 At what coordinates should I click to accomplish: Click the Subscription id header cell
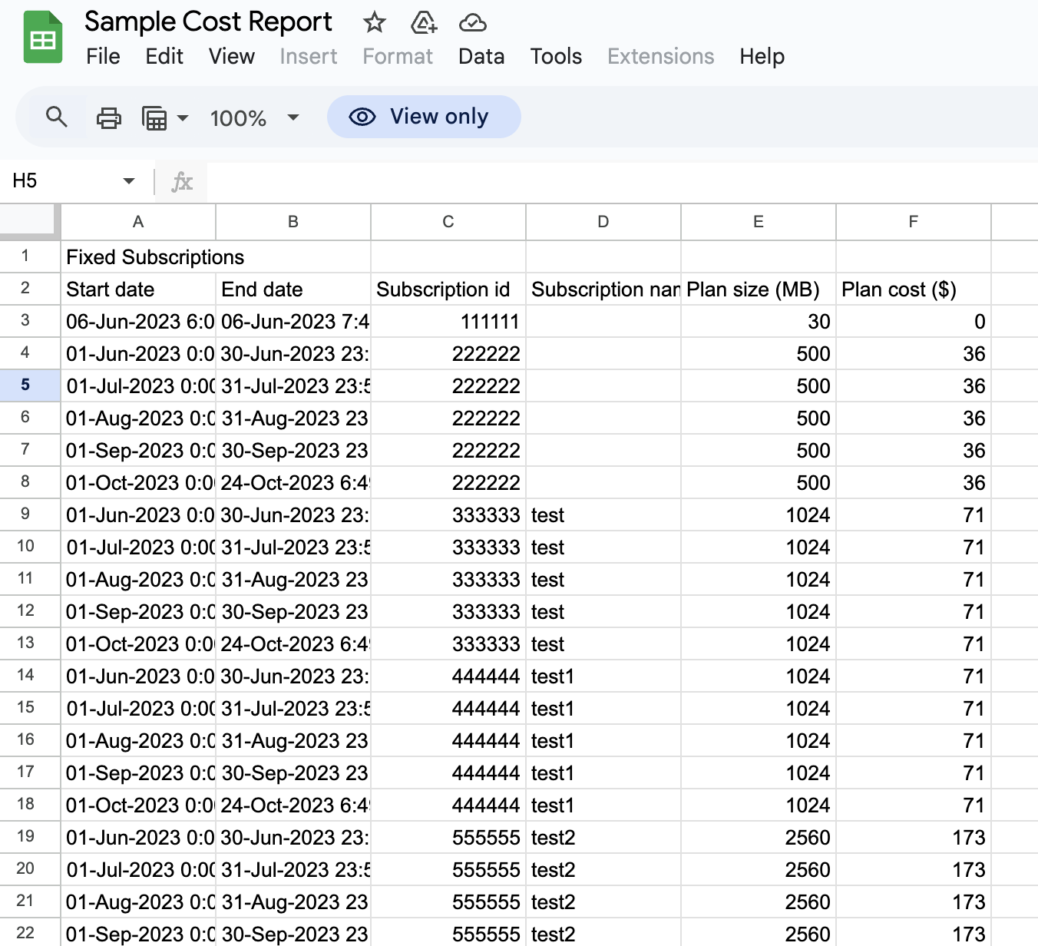tap(448, 289)
